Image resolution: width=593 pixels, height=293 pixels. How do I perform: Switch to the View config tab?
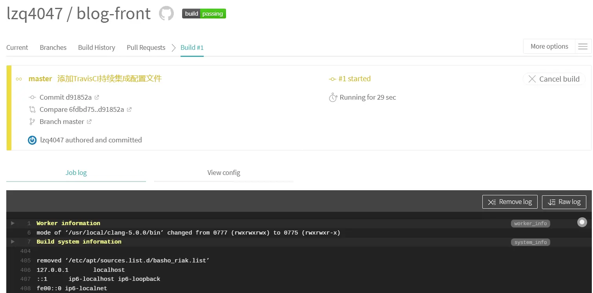[224, 173]
